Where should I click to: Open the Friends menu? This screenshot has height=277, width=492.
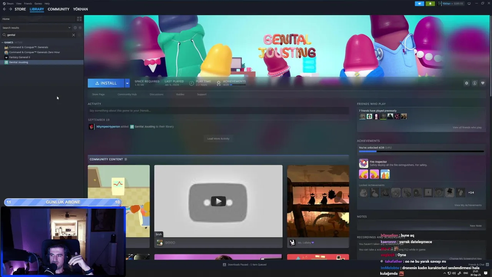[28, 3]
